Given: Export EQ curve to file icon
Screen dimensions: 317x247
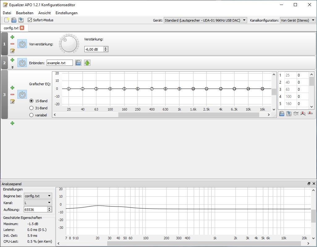Looking at the screenshot, I should click(x=289, y=114).
